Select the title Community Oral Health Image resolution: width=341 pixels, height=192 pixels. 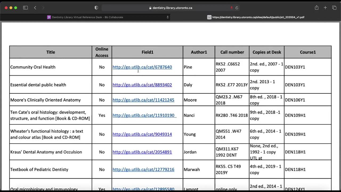[33, 67]
